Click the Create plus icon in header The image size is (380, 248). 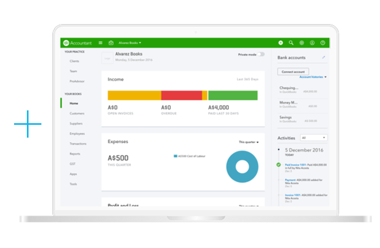click(281, 43)
